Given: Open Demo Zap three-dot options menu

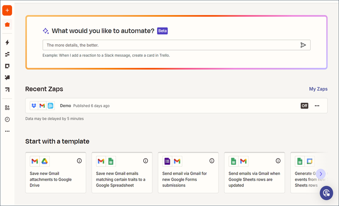Looking at the screenshot, I should (x=317, y=106).
